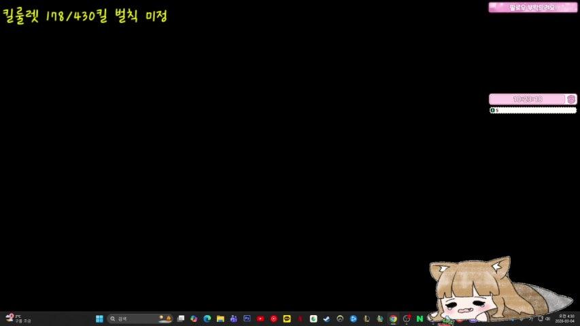
Task: Open KakaoTalk from the taskbar
Action: click(287, 319)
